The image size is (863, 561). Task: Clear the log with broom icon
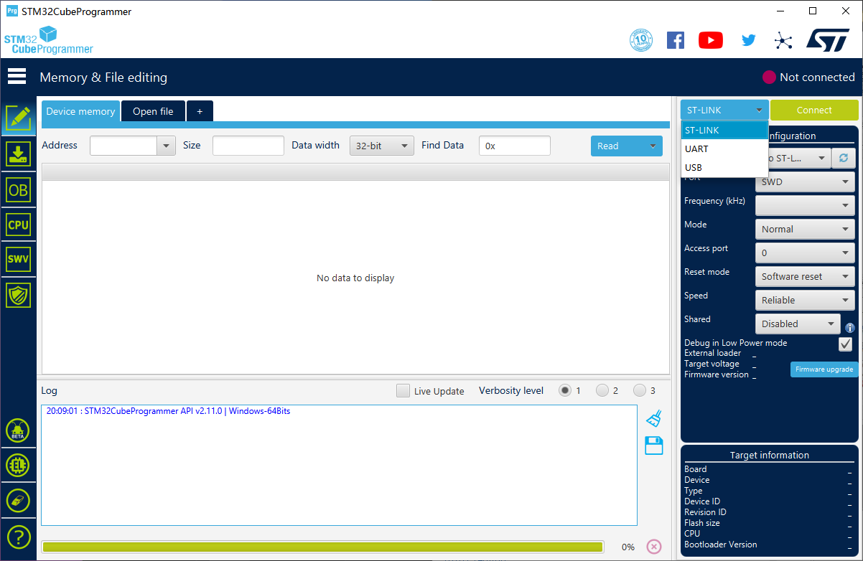tap(653, 418)
